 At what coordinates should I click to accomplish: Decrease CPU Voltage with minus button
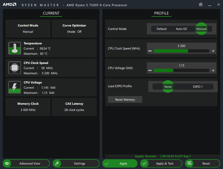pos(150,70)
